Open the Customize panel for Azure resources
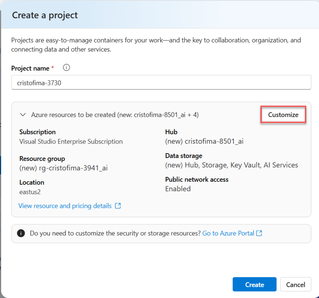 (283, 114)
